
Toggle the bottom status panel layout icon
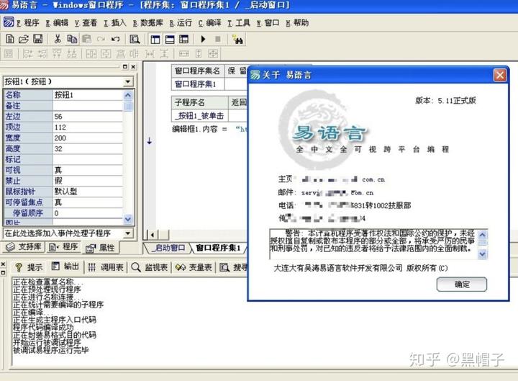(x=170, y=40)
